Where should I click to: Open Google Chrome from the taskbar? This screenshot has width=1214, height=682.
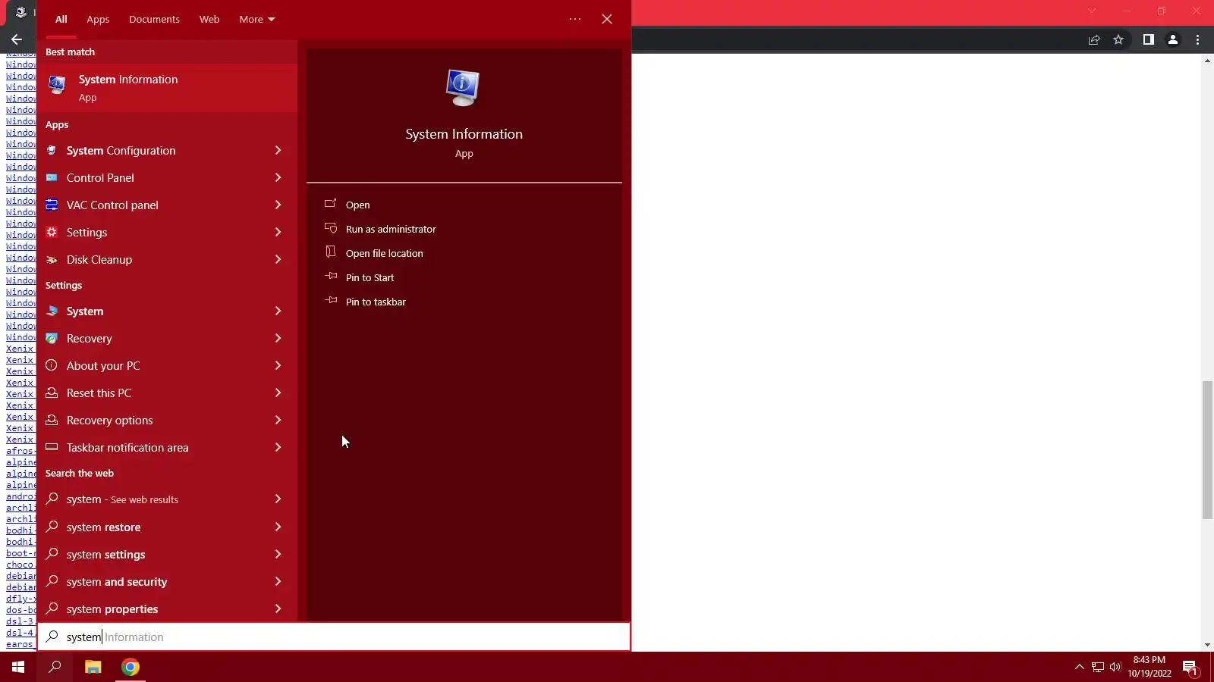coord(131,667)
